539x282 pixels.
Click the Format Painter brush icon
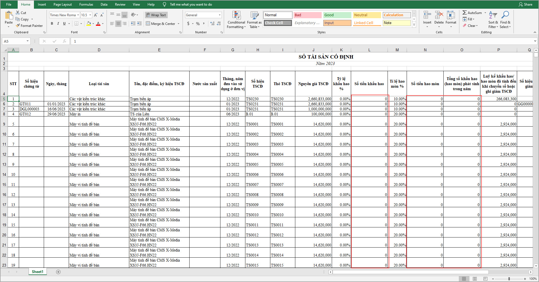pos(18,25)
